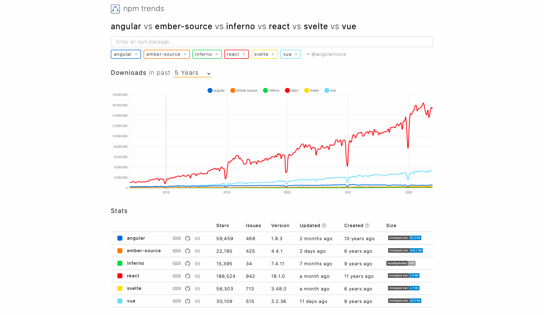This screenshot has width=544, height=315.
Task: Open react's GitHub repository icon
Action: click(x=187, y=276)
